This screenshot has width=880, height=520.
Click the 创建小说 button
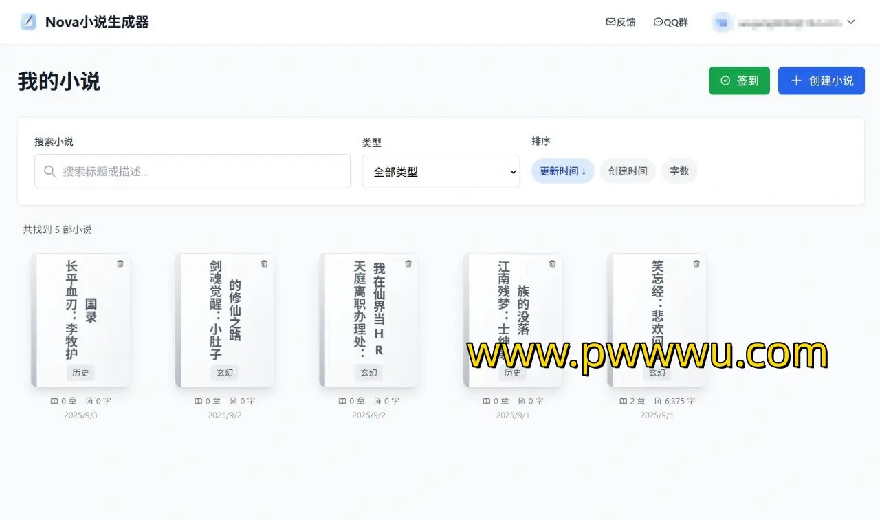821,80
